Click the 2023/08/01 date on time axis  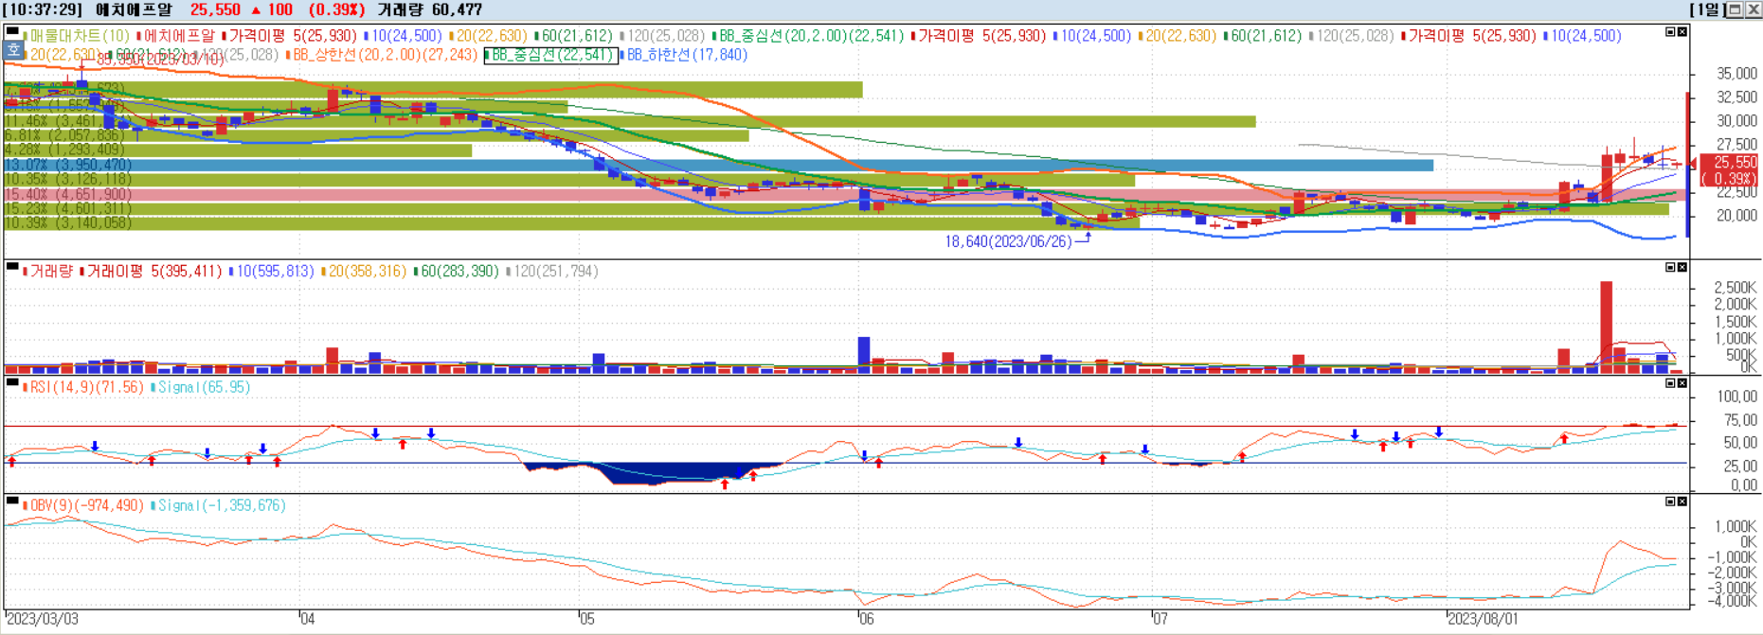click(x=1483, y=619)
